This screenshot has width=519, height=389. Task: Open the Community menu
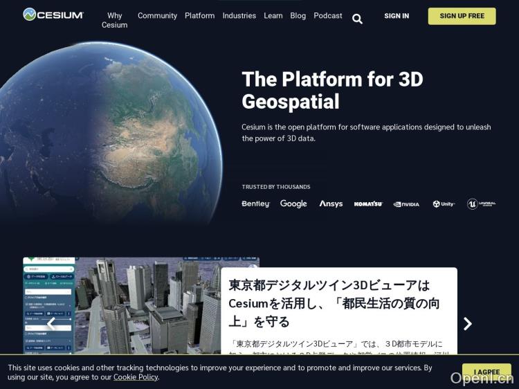[157, 15]
